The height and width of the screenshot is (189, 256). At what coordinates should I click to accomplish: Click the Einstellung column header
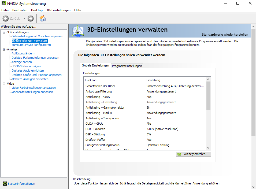pyautogui.click(x=176, y=80)
